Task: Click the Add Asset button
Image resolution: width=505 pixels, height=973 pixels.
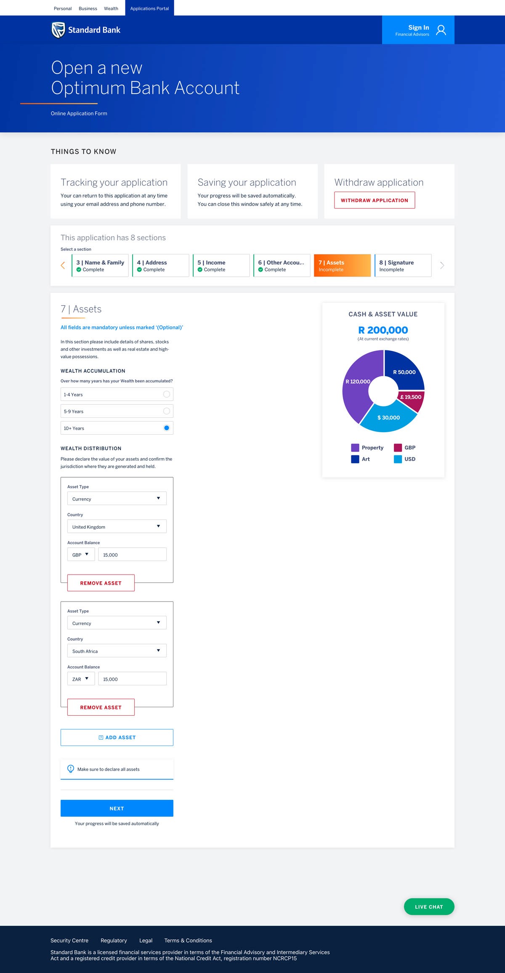Action: [x=117, y=738]
